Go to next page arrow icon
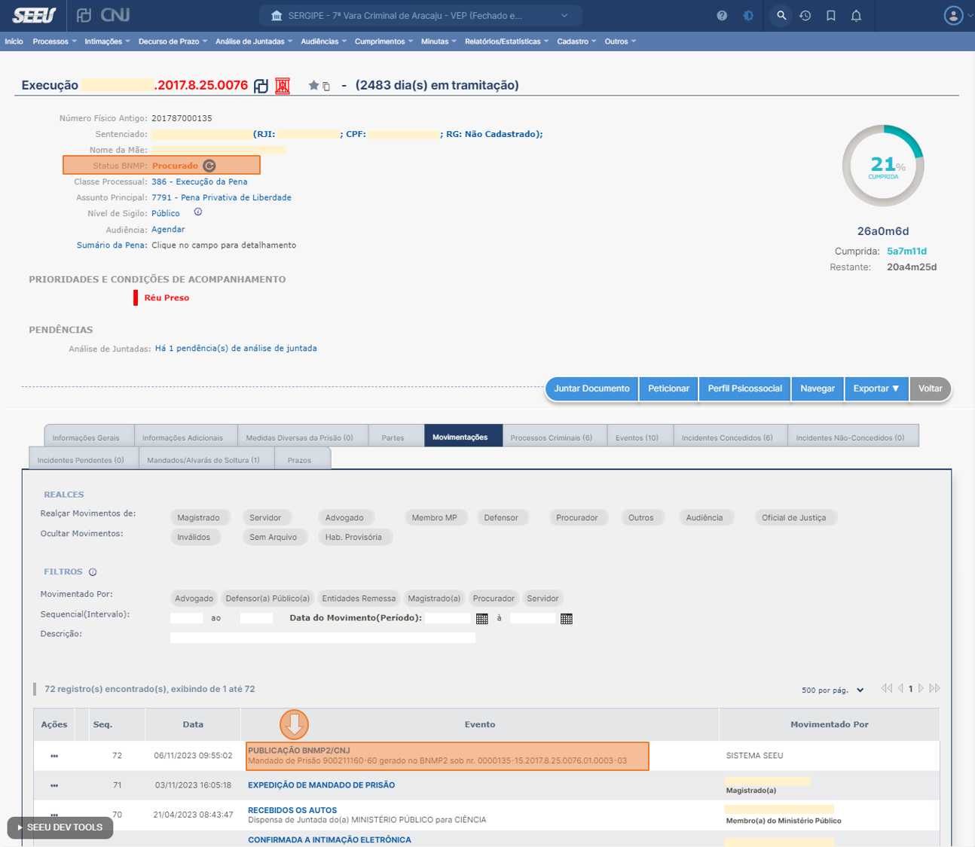This screenshot has width=975, height=847. pyautogui.click(x=921, y=688)
